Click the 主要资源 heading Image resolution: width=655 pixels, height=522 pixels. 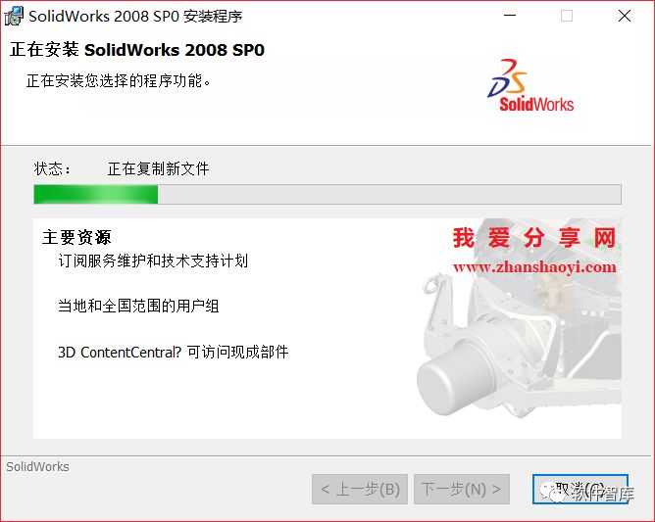[x=76, y=237]
